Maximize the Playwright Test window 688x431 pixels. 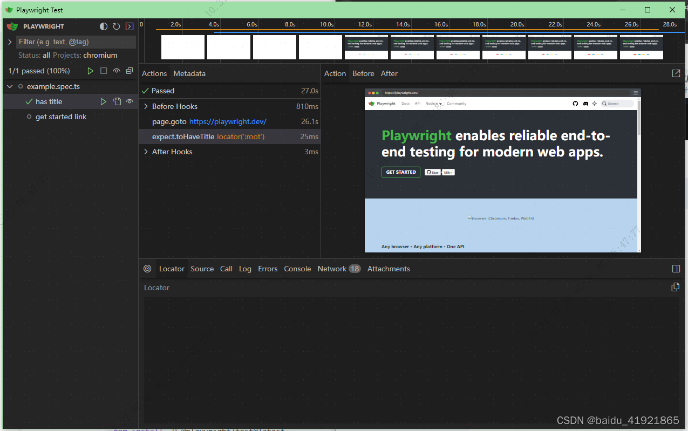coord(648,10)
